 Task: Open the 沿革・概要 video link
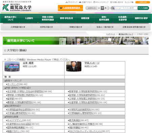tap(28, 63)
